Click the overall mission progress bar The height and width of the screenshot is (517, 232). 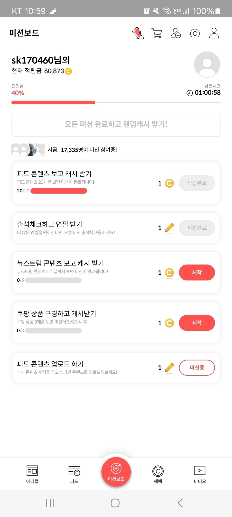tap(116, 103)
